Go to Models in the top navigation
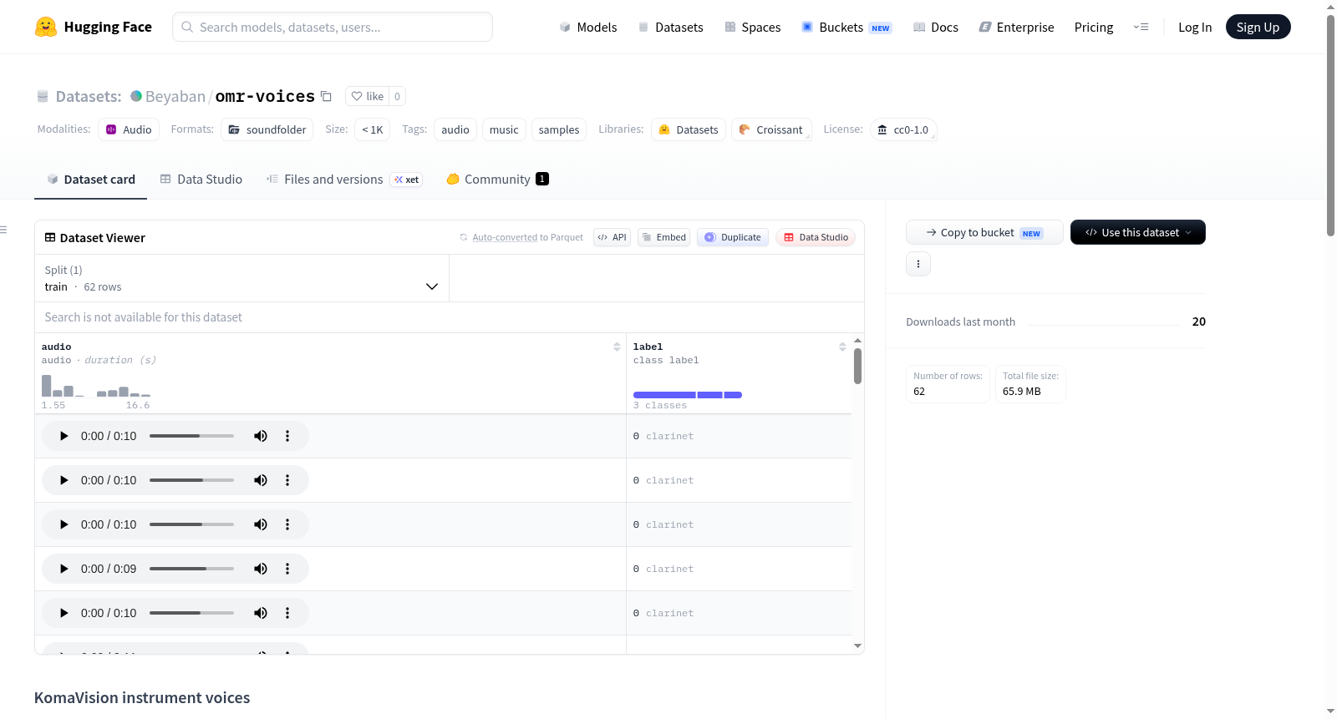The height and width of the screenshot is (719, 1337). pyautogui.click(x=588, y=28)
